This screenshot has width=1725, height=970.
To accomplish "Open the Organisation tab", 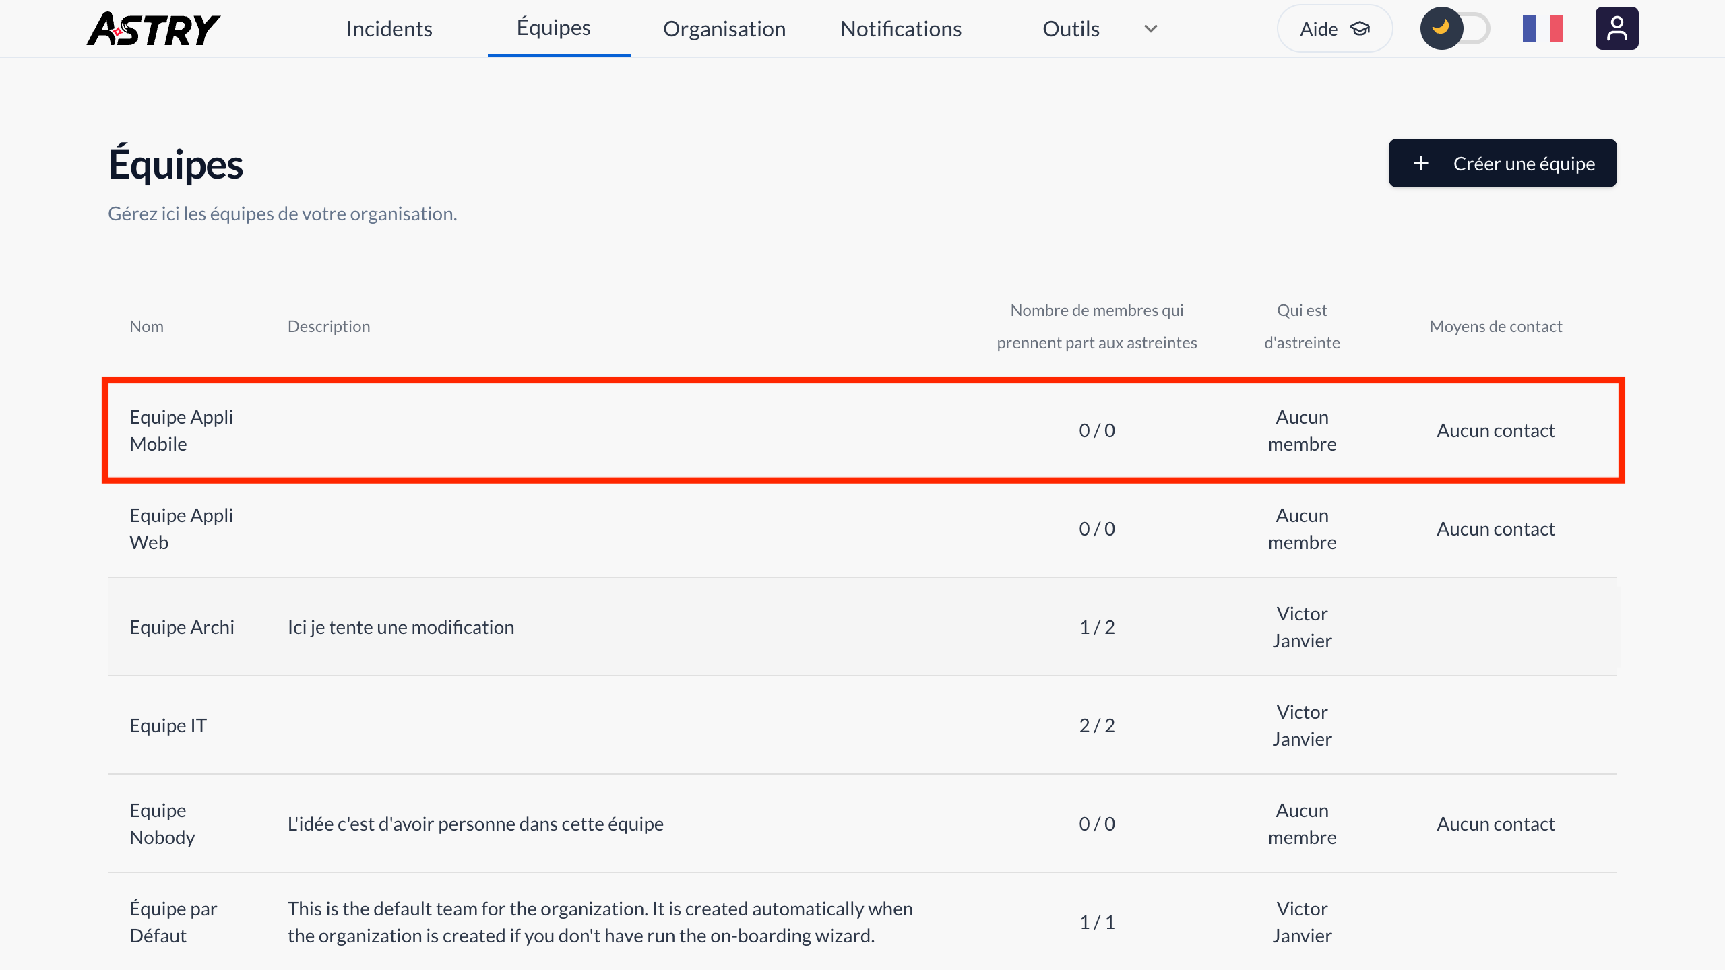I will point(724,29).
